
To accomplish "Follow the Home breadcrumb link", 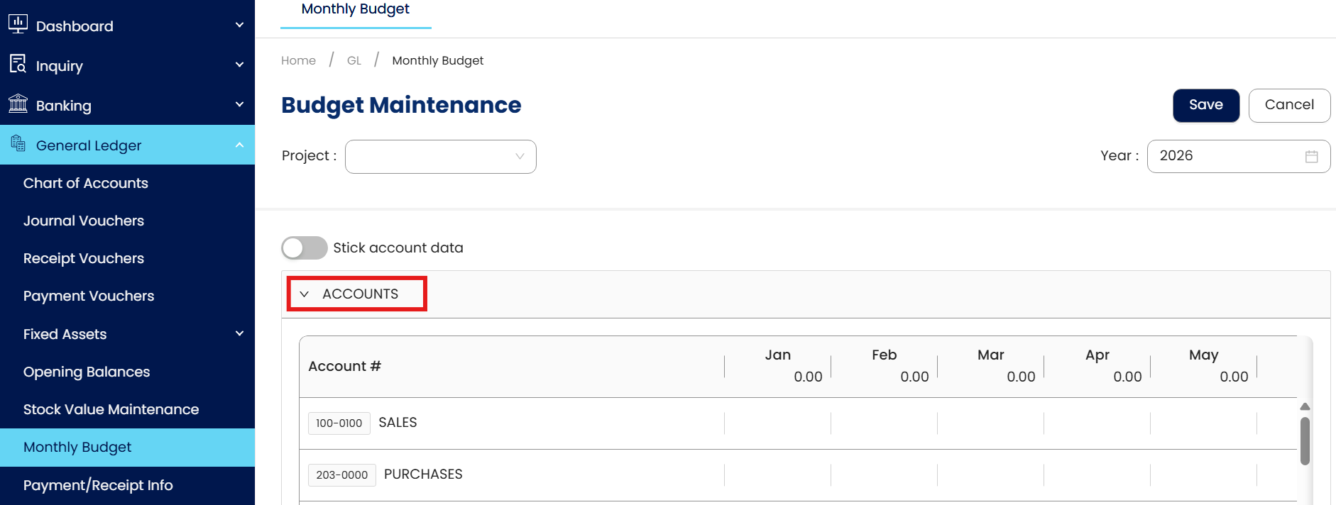I will point(298,61).
